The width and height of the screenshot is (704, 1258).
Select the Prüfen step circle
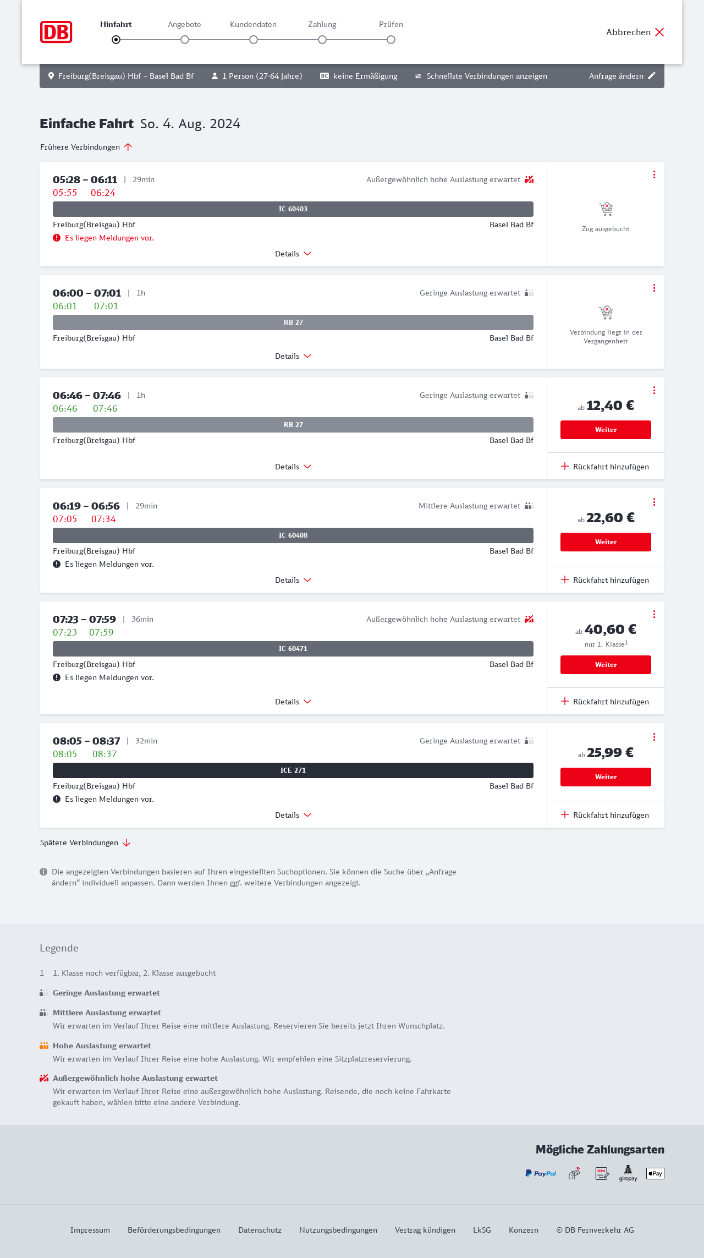pos(391,40)
